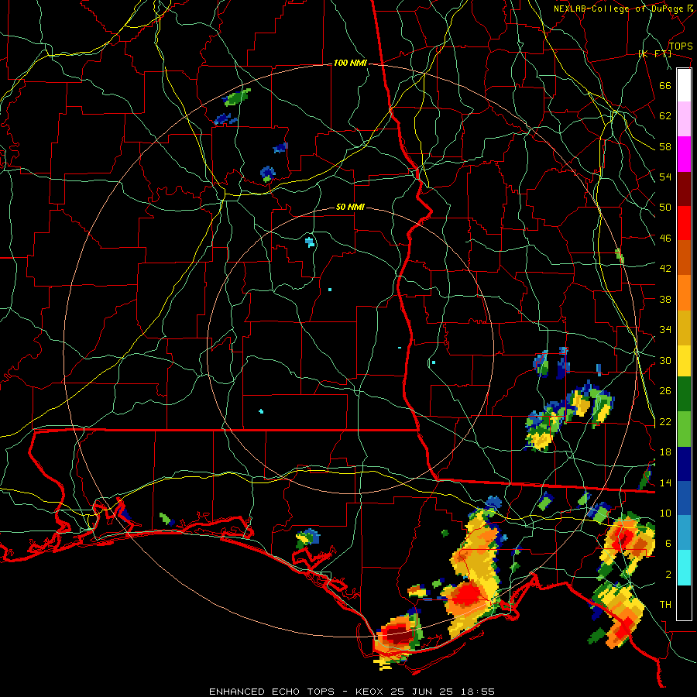This screenshot has width=697, height=697.
Task: Click the white swatch in the tops legend
Action: [x=684, y=85]
